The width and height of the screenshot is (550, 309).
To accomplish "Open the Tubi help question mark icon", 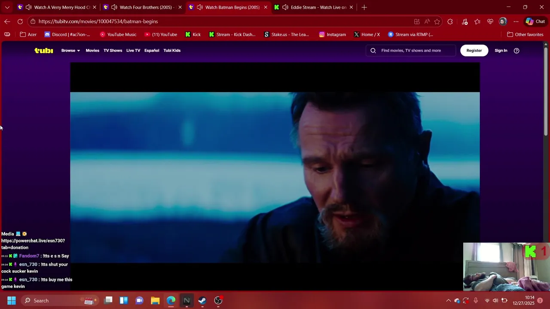I will (516, 51).
